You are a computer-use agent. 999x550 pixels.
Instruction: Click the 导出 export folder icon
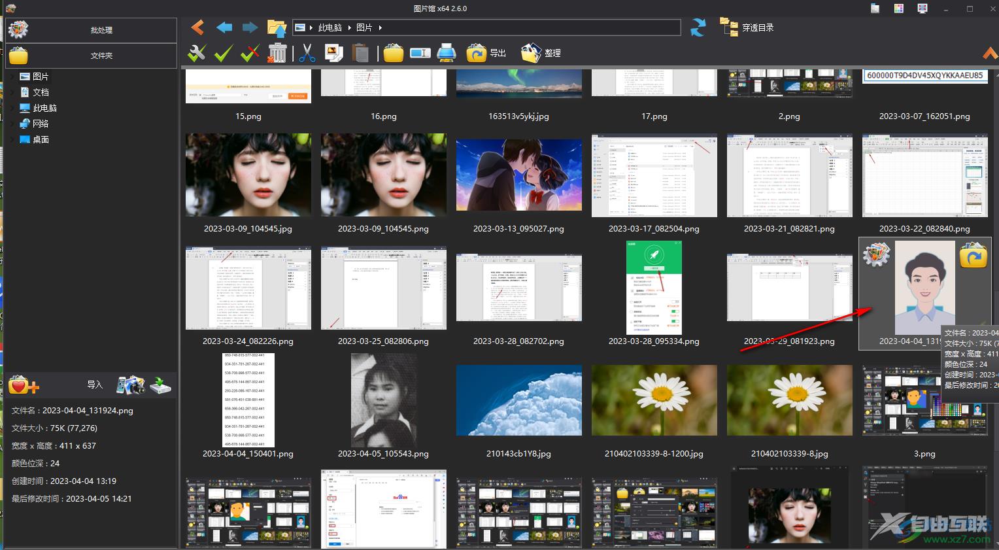(476, 53)
